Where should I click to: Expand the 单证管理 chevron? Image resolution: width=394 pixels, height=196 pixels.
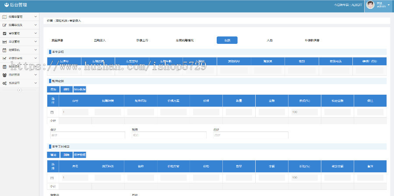(x=36, y=42)
